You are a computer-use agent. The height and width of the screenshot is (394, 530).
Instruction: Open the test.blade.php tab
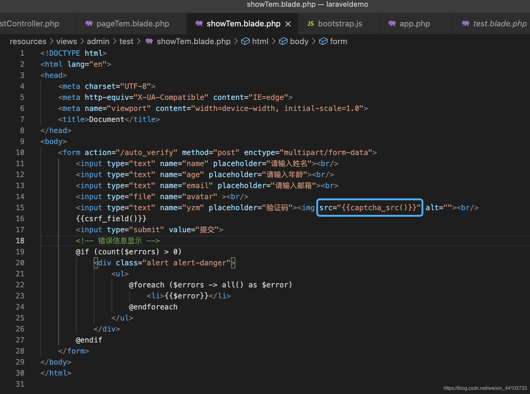click(492, 24)
